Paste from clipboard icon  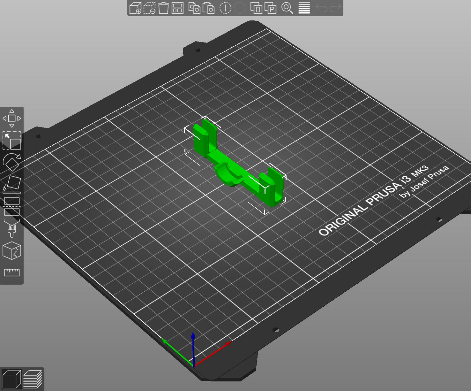click(208, 8)
